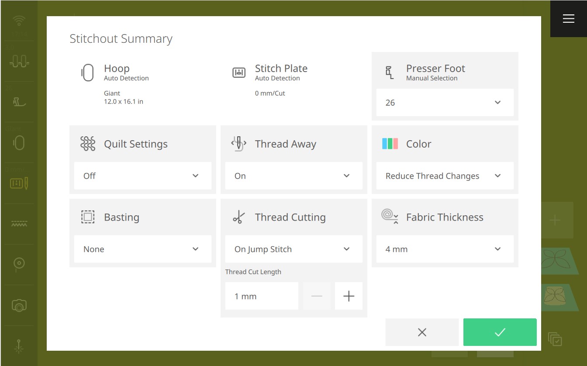The height and width of the screenshot is (366, 587).
Task: Open the Quilt Settings Off dropdown
Action: (x=142, y=176)
